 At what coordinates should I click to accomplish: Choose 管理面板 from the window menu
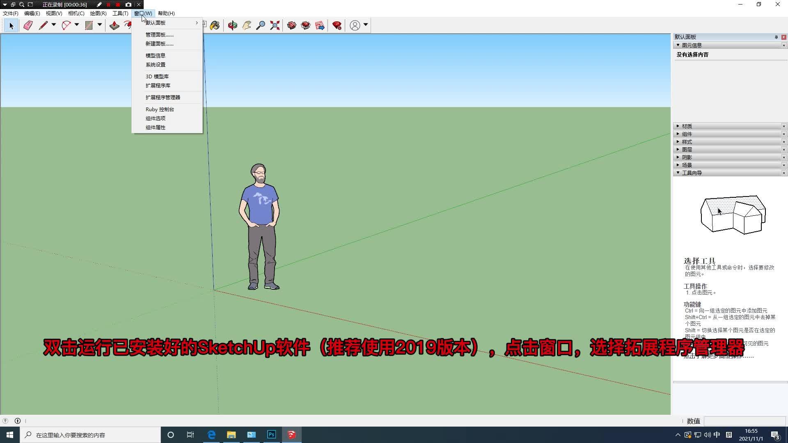(x=167, y=35)
